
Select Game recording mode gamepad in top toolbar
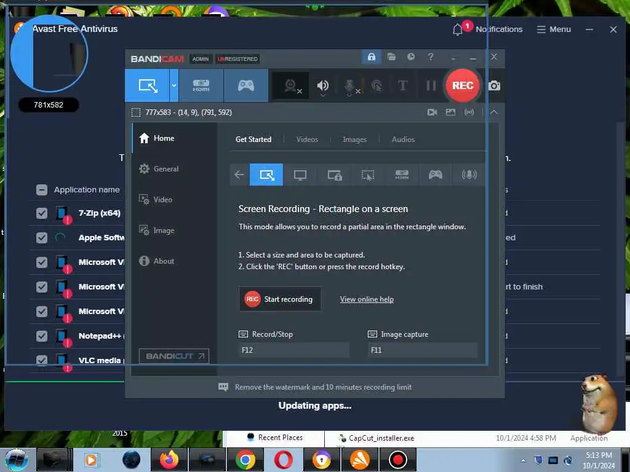point(246,85)
